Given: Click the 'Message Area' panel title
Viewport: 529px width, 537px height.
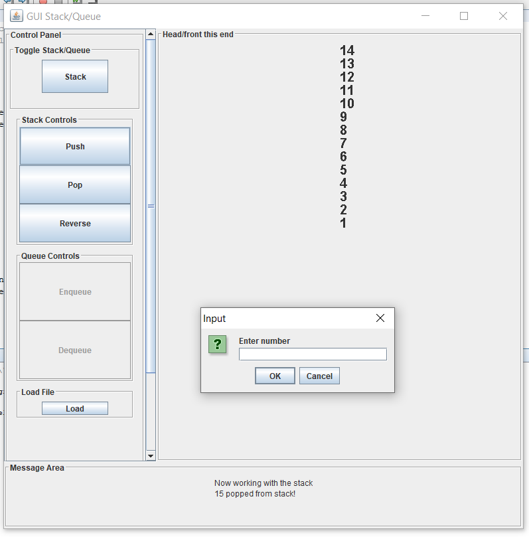Looking at the screenshot, I should [x=37, y=468].
